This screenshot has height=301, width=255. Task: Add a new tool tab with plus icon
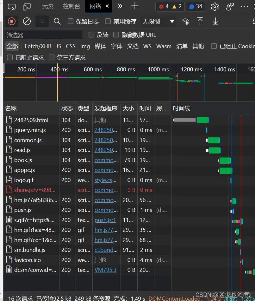[135, 6]
